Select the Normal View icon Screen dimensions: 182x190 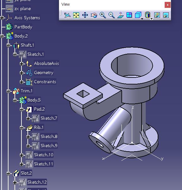(x=120, y=15)
